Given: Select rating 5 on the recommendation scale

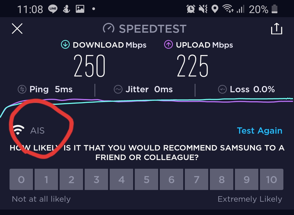Looking at the screenshot, I should 146,179.
